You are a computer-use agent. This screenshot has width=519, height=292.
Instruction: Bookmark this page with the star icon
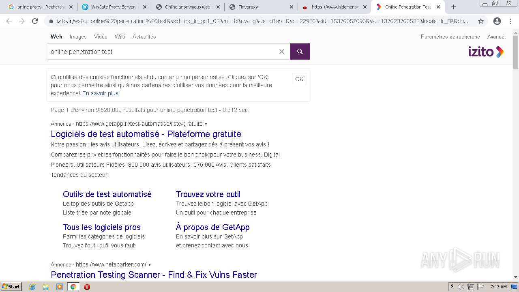[x=481, y=21]
